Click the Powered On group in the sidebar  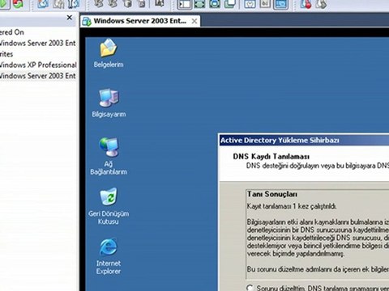[x=12, y=32]
